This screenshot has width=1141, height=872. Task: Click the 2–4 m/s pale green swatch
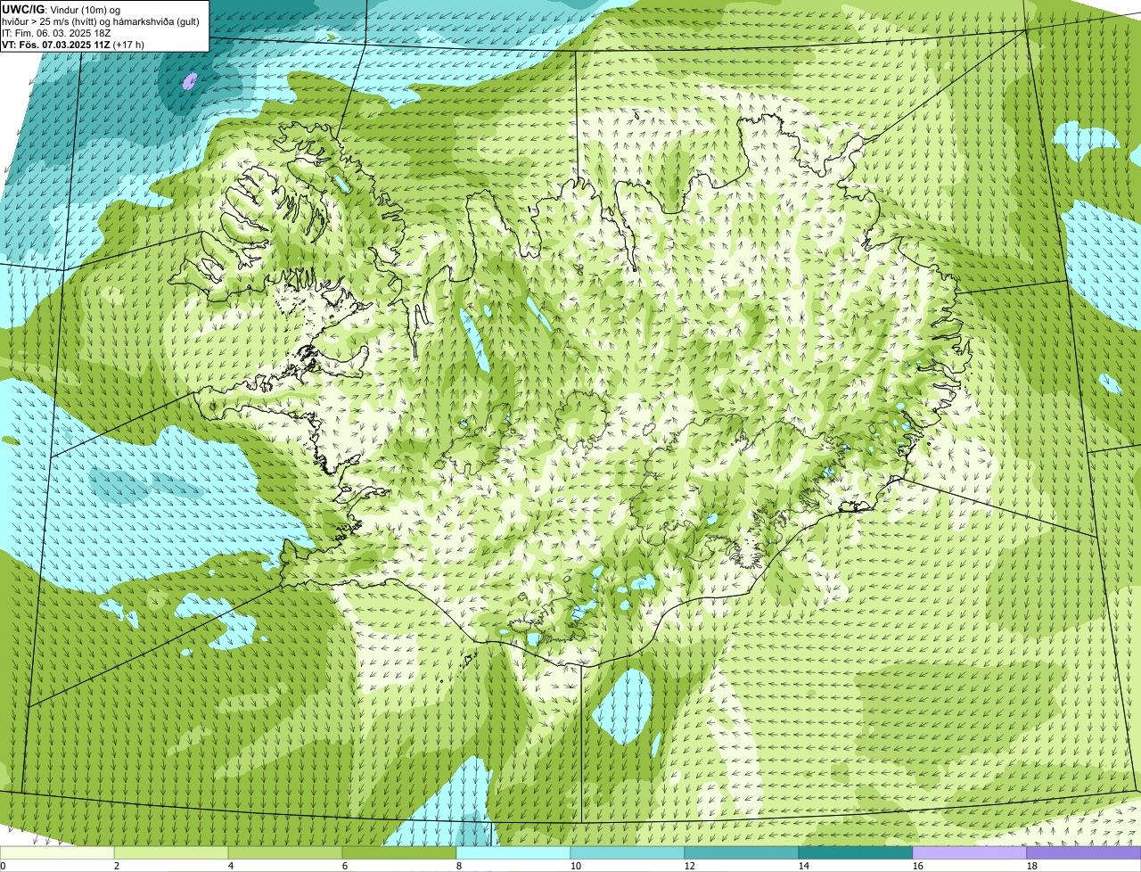pyautogui.click(x=171, y=853)
